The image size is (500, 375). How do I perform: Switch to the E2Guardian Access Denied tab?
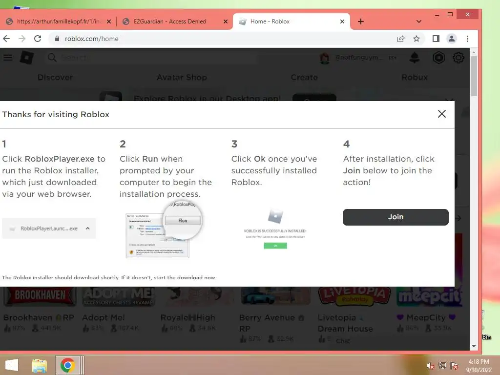(x=170, y=21)
